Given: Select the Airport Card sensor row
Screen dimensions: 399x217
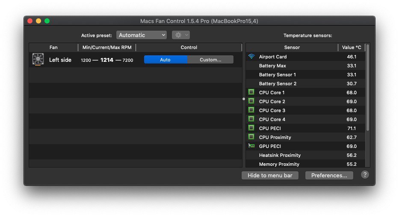Looking at the screenshot, I should 305,57.
